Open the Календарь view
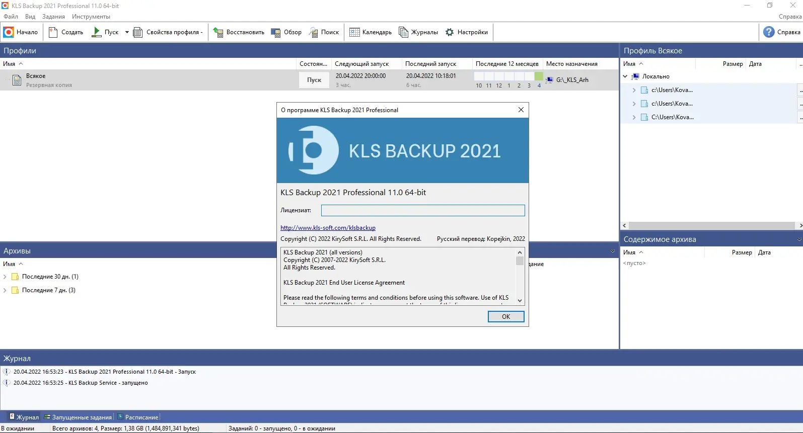 coord(371,32)
